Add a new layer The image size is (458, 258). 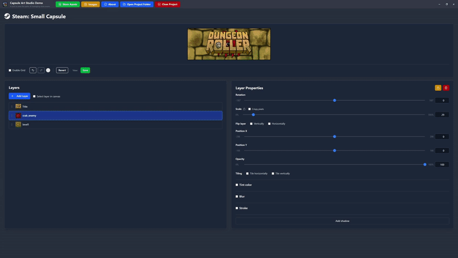pos(20,96)
